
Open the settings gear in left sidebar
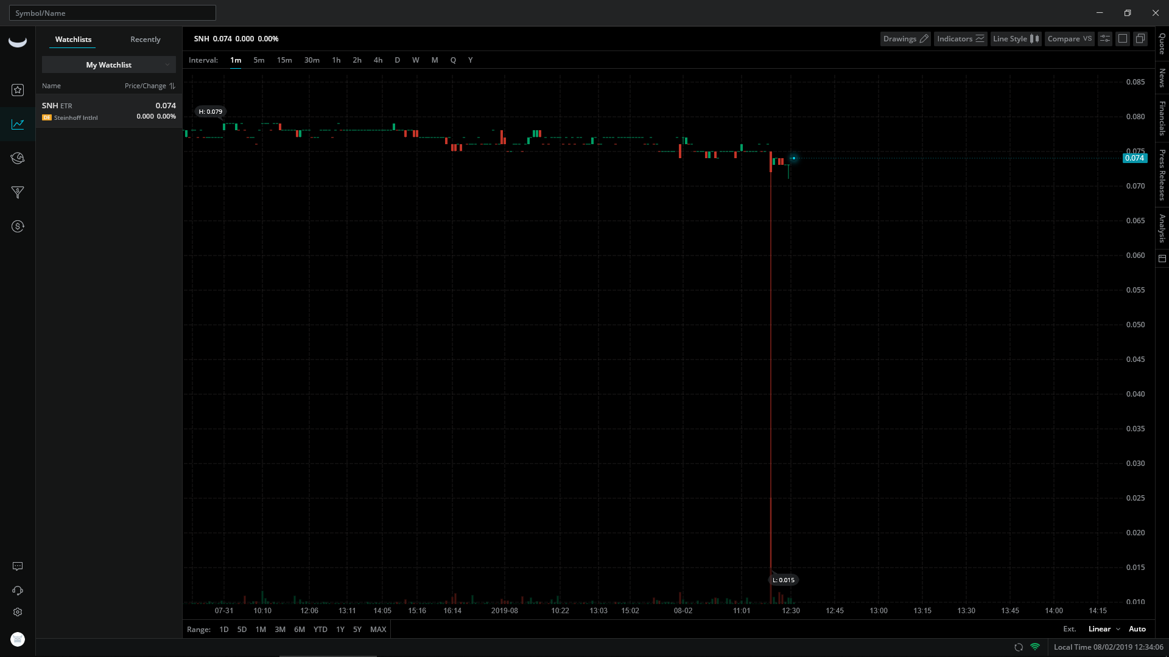click(18, 612)
